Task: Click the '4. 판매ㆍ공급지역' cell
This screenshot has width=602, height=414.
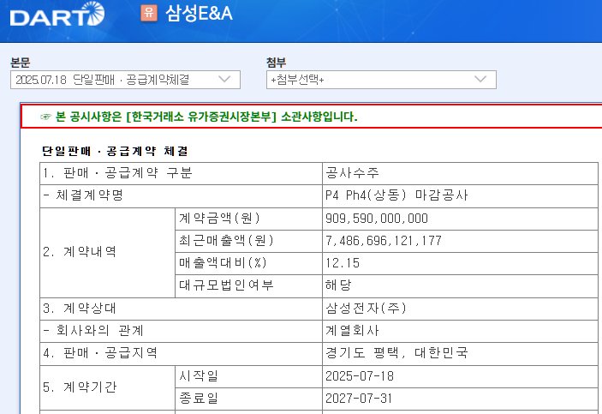Action: click(181, 354)
